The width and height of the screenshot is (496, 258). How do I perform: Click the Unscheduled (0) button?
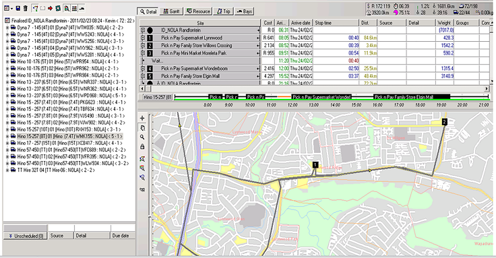pyautogui.click(x=26, y=236)
